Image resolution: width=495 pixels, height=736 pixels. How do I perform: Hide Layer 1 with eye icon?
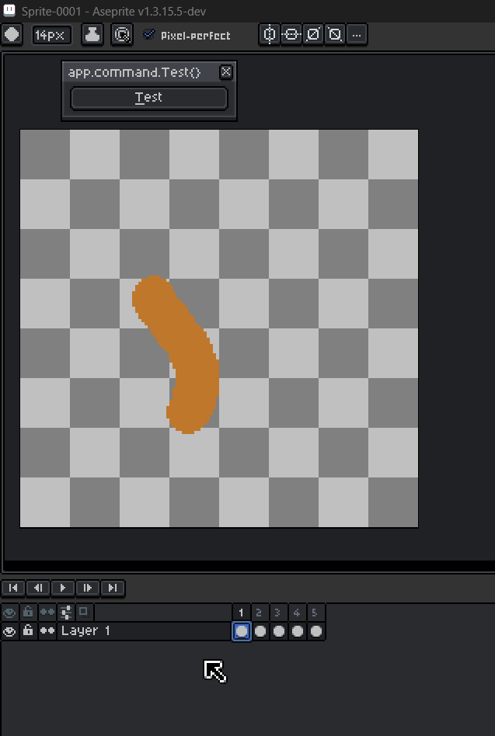coord(10,631)
